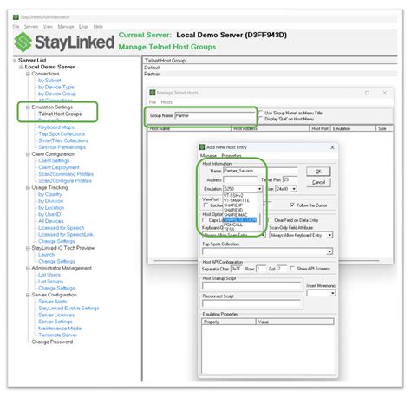Screen dimensions: 411x397
Task: Open the Insert Mnemonic dropdown
Action: [x=333, y=294]
